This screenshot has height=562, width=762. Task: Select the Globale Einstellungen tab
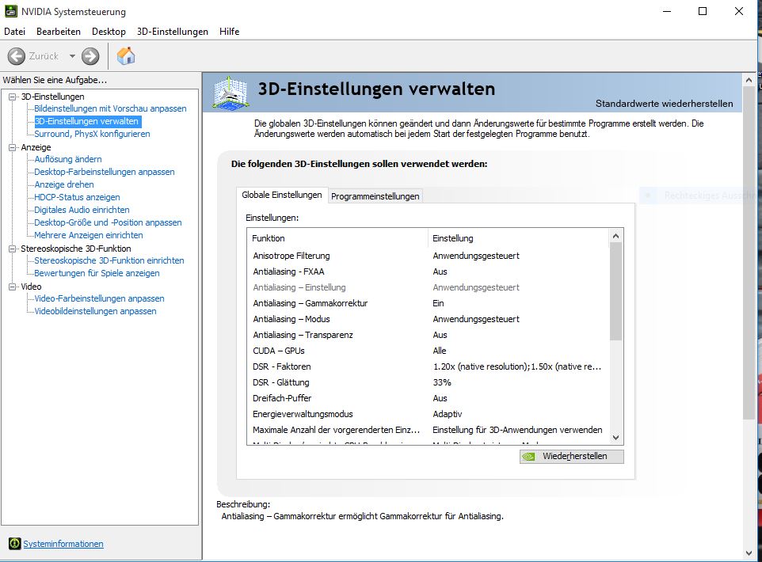click(282, 195)
